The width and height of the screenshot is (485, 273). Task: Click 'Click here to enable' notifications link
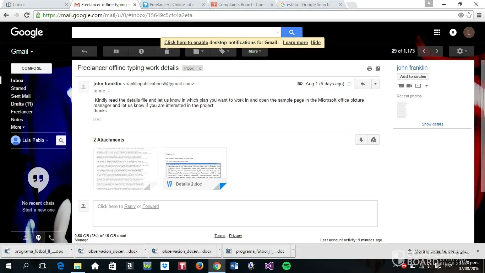click(186, 42)
